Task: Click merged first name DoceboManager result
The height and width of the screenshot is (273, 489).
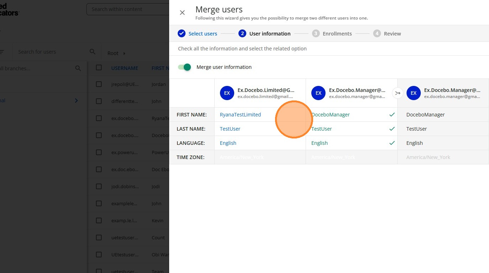Action: (x=425, y=115)
